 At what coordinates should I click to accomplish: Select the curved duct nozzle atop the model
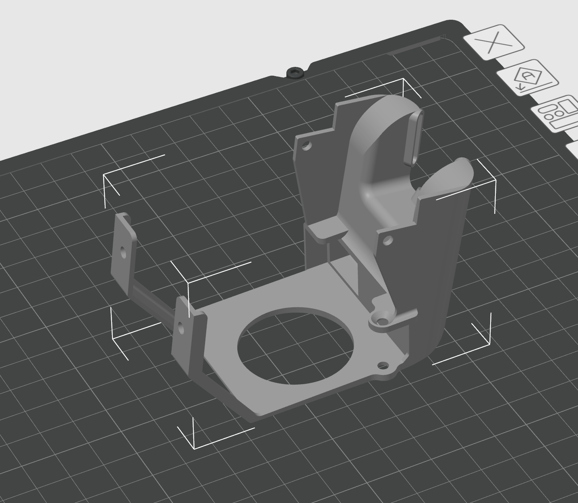pyautogui.click(x=387, y=133)
